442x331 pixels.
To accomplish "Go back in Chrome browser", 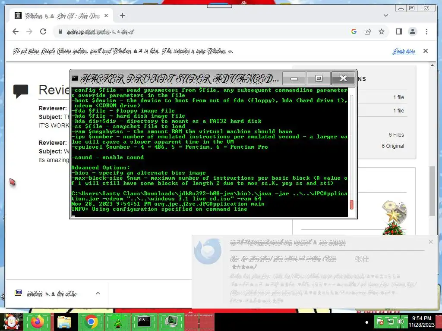I will [16, 31].
